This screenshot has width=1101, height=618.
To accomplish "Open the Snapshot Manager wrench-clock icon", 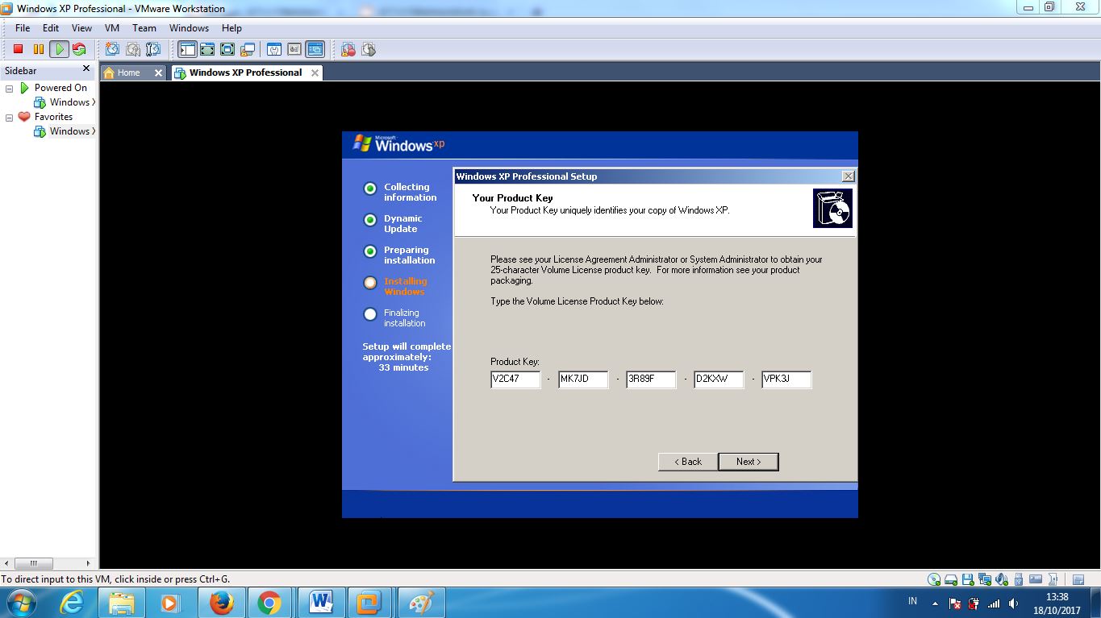I will tap(152, 50).
